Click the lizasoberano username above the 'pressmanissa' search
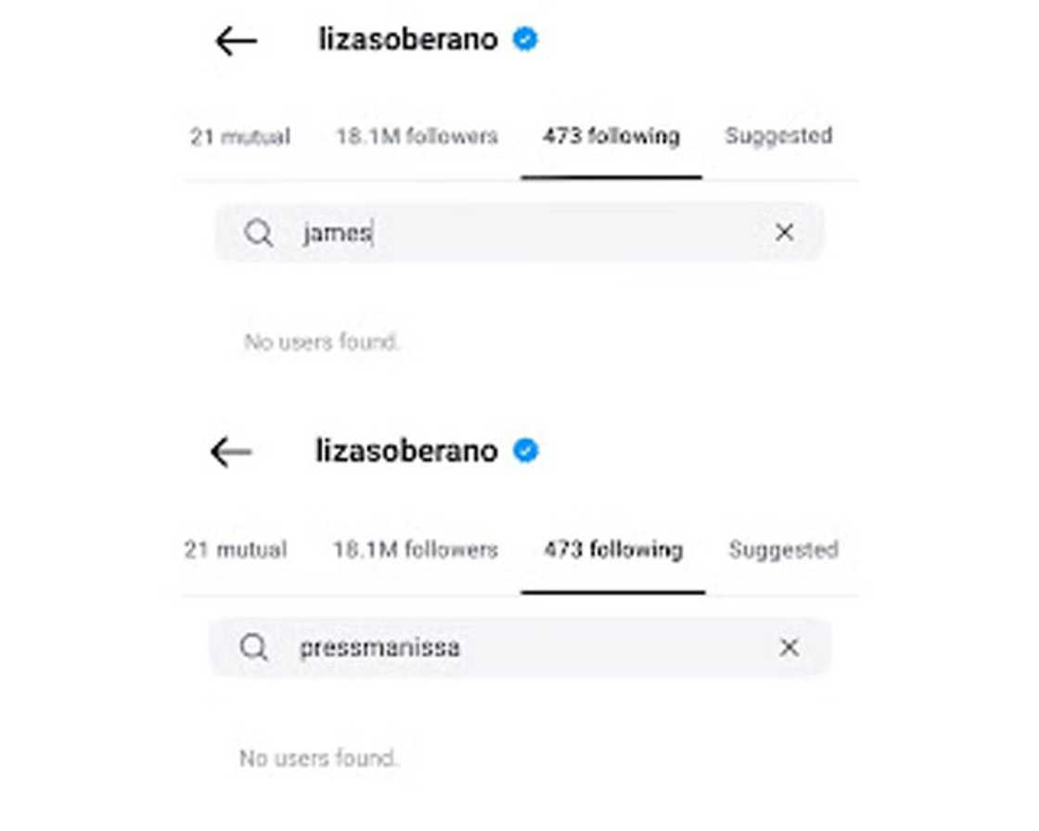Screen dimensions: 1039x831 pyautogui.click(x=407, y=451)
